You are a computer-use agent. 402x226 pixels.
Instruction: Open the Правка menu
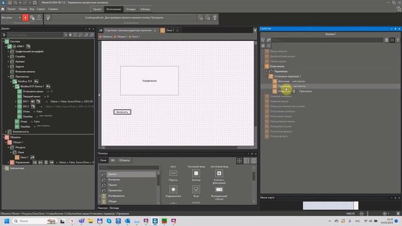(23, 9)
